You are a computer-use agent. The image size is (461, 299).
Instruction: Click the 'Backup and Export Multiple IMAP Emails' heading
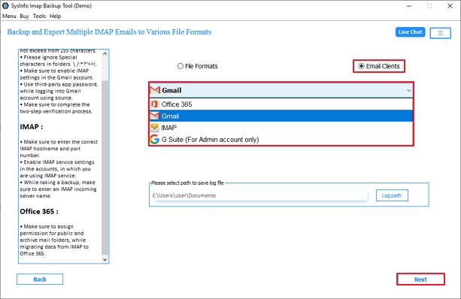pyautogui.click(x=109, y=32)
